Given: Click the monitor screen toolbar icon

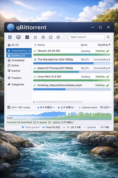Looking at the screenshot, I should (50, 37).
